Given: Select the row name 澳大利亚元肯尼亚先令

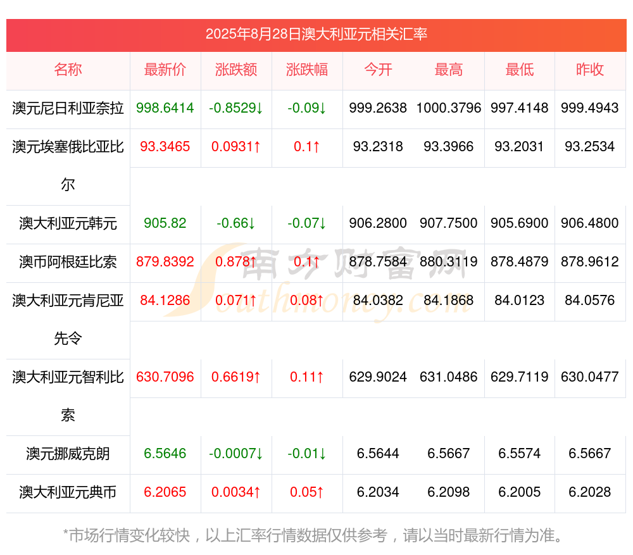Looking at the screenshot, I should (68, 320).
